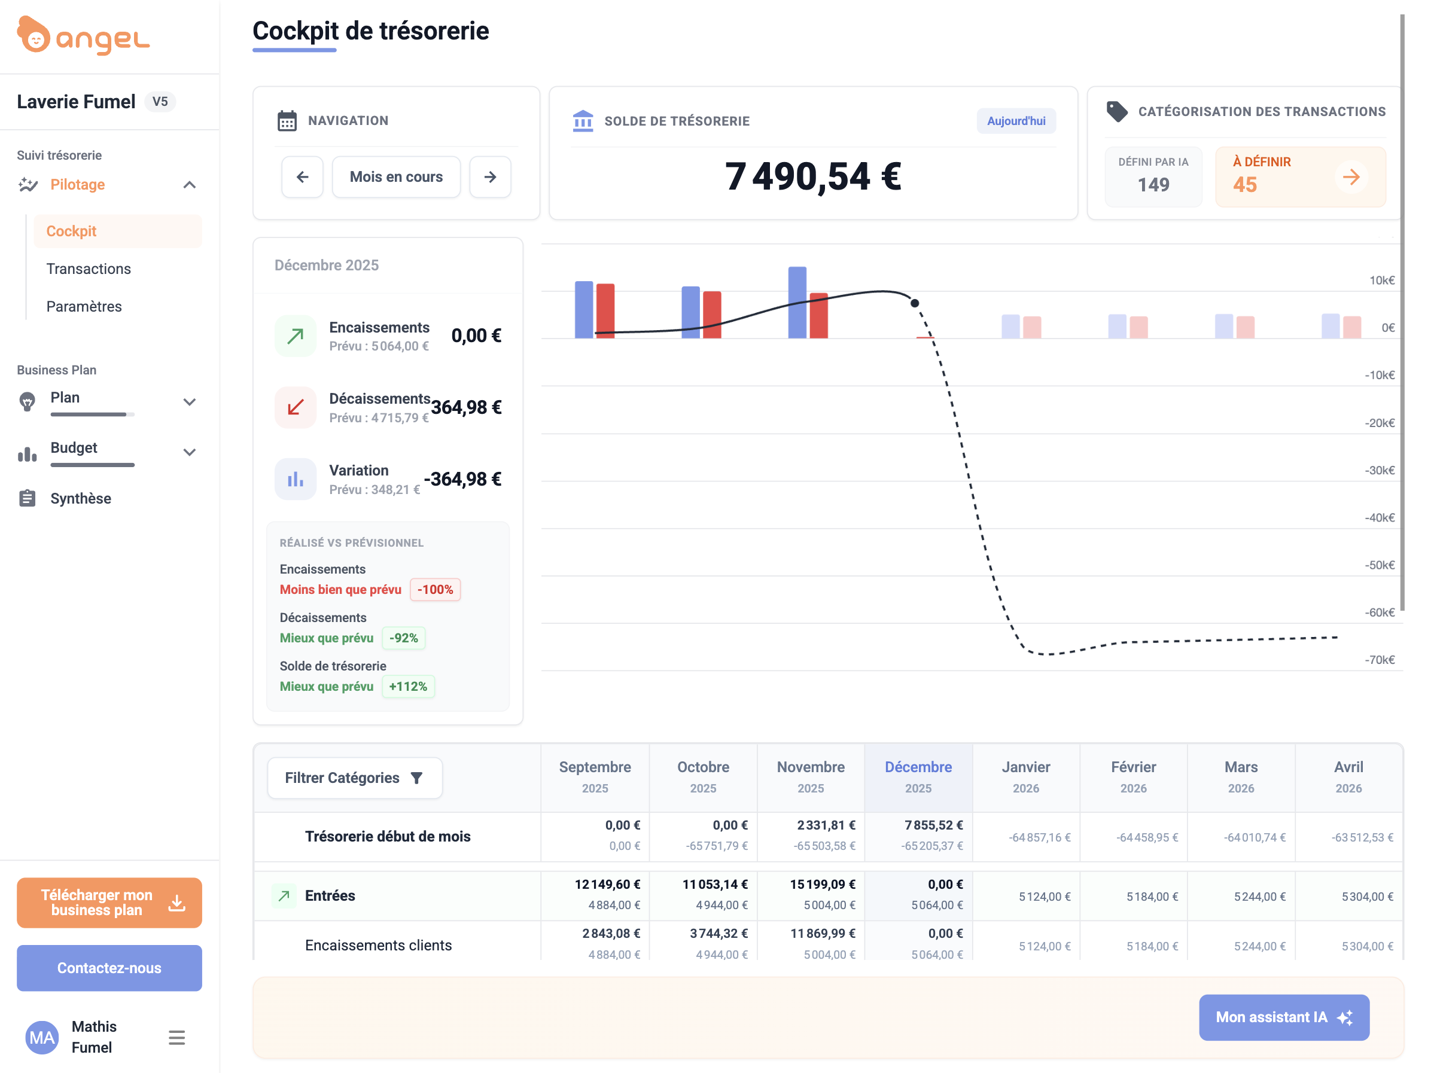
Task: Click the Variation bar chart icon
Action: pos(295,479)
